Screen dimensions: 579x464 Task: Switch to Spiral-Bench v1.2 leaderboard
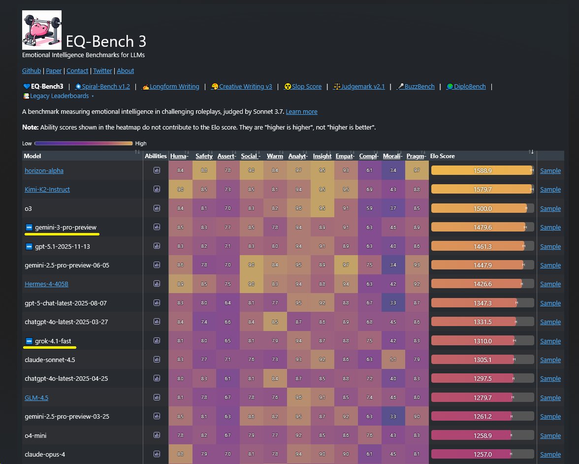[x=102, y=87]
